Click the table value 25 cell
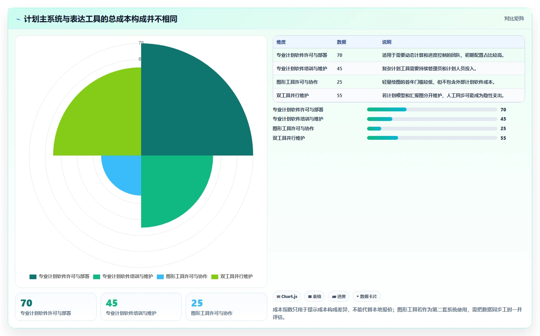The image size is (540, 336). pos(339,82)
